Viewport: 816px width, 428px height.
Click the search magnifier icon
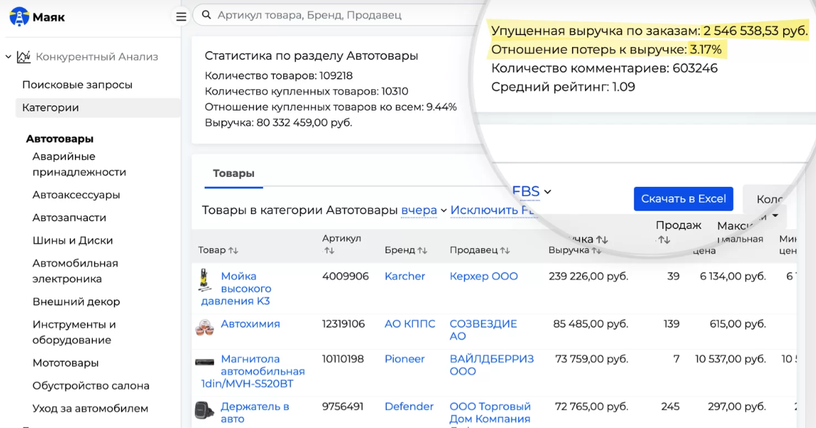(x=206, y=15)
